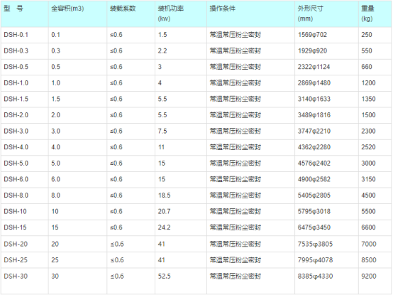Viewport: 393px width, 295px height.
Task: Click the power value 18.5 cell
Action: pyautogui.click(x=181, y=195)
